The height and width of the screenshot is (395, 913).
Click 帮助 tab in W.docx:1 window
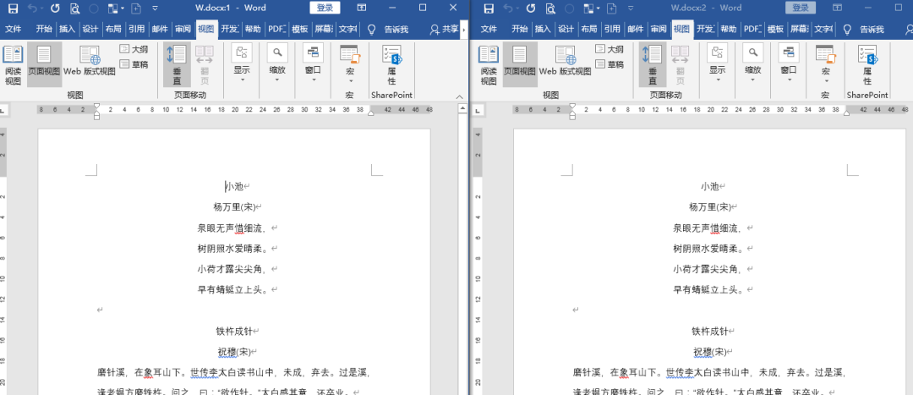coord(253,29)
